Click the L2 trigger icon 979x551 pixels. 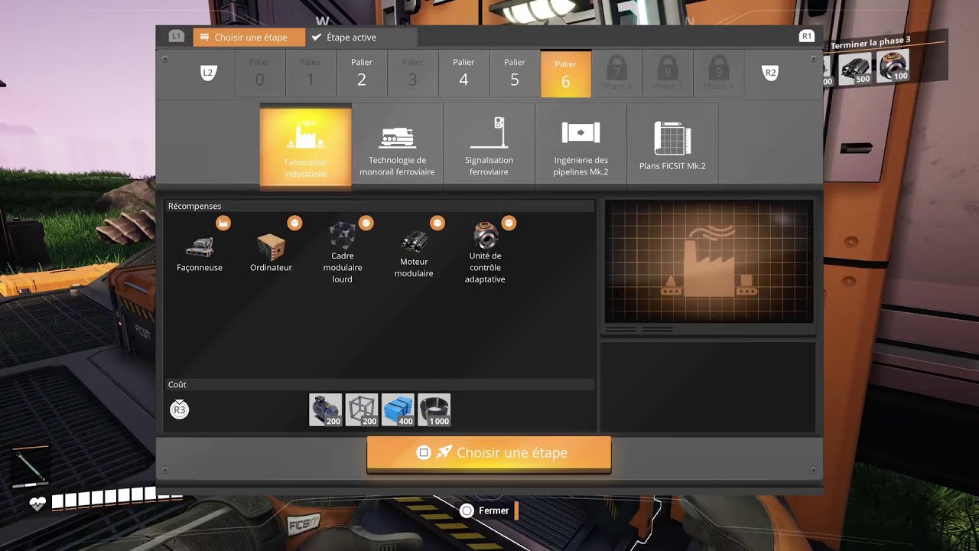tap(208, 73)
